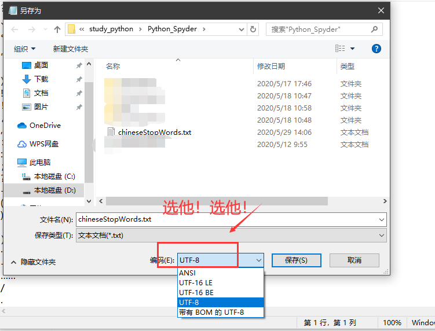Go up one folder level

[57, 30]
